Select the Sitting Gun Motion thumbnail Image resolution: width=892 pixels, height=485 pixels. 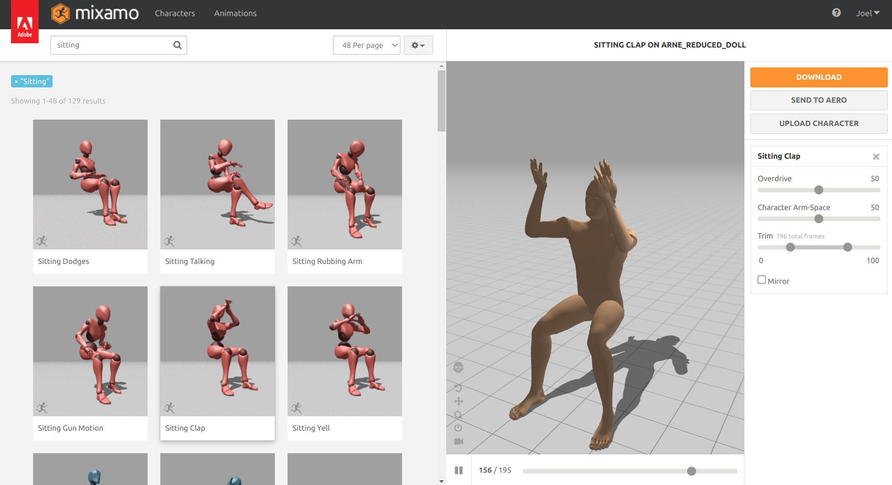coord(90,351)
